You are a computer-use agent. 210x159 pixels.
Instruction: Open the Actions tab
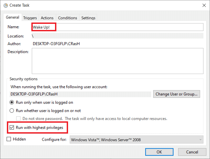tap(47, 18)
